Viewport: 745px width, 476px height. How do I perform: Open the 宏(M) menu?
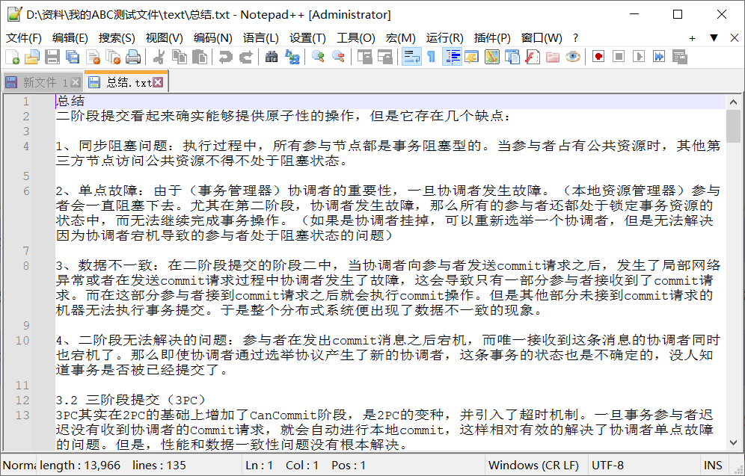(400, 38)
